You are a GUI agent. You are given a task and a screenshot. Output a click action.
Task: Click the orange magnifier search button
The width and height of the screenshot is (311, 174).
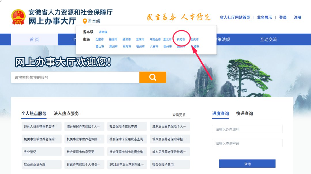point(153,77)
